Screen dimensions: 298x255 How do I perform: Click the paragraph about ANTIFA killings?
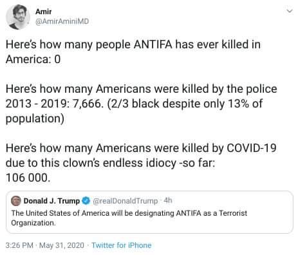[x=133, y=52]
